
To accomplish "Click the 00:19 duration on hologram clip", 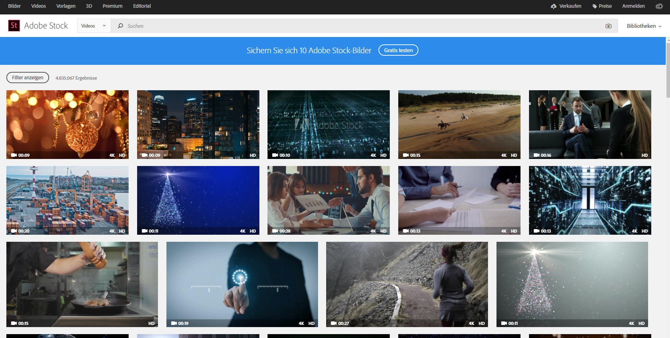I will pos(183,323).
